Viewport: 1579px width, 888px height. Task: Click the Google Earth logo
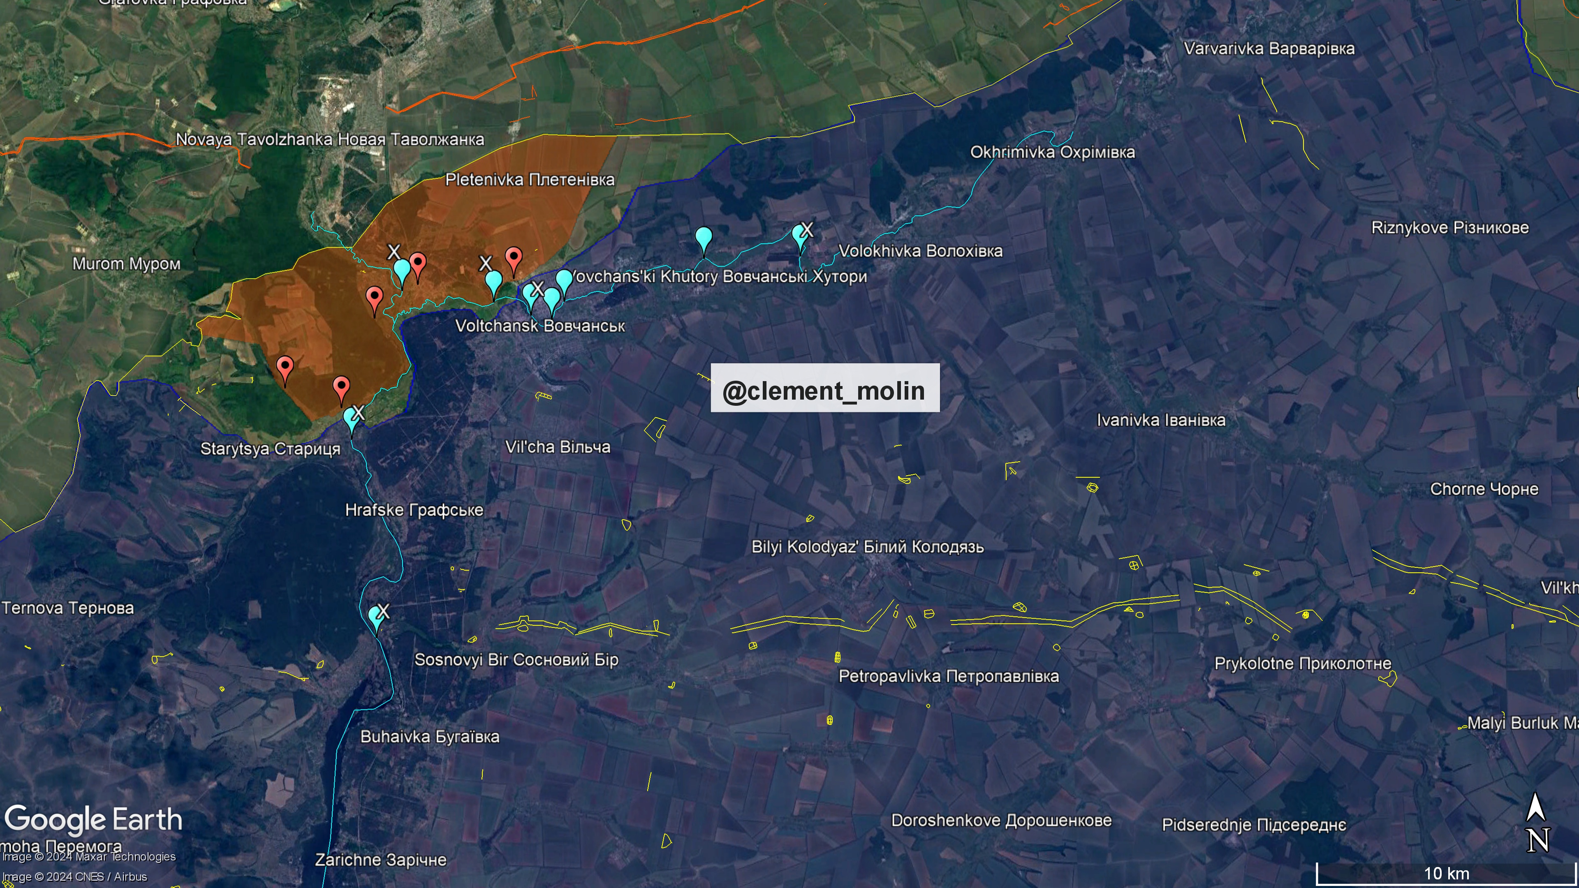(93, 820)
